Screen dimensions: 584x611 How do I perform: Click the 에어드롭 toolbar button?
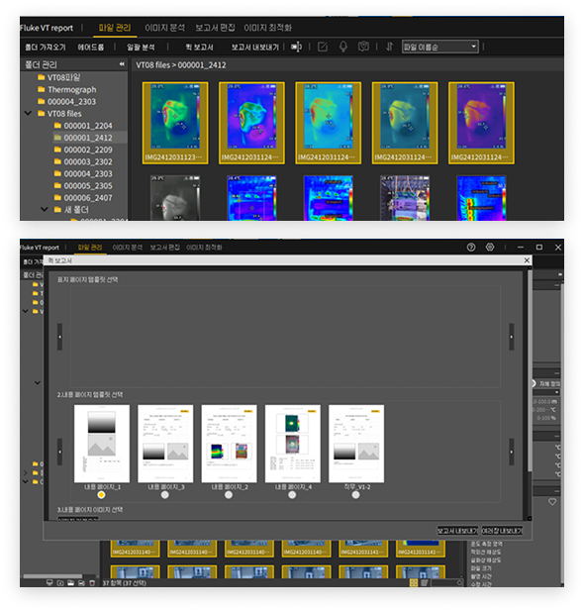click(x=91, y=48)
